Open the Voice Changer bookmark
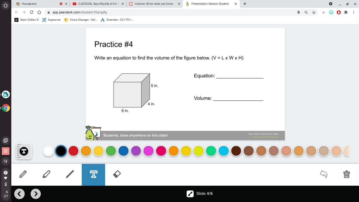The height and width of the screenshot is (202, 359). 81,20
